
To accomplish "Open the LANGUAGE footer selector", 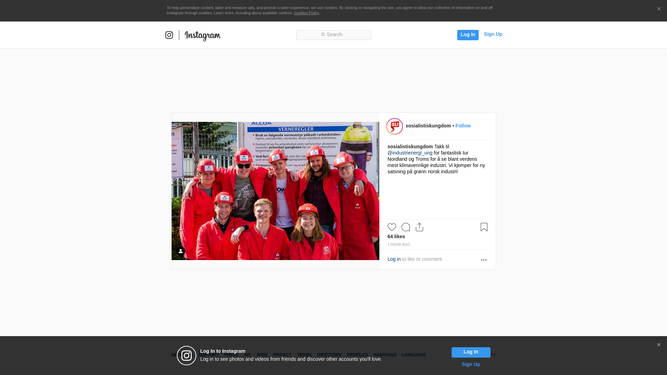I will click(x=414, y=355).
